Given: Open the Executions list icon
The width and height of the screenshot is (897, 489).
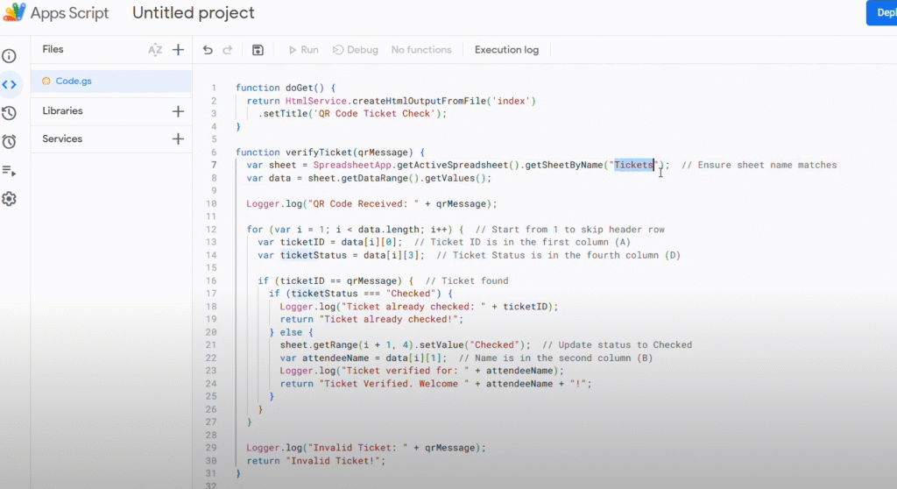Looking at the screenshot, I should point(9,170).
